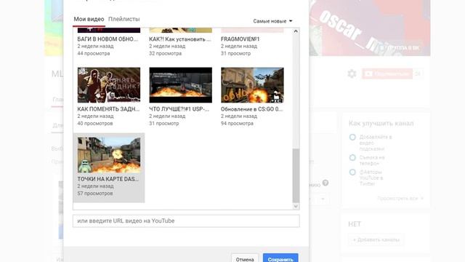Focus the YouTube video URL input field
The width and height of the screenshot is (465, 262).
[186, 221]
